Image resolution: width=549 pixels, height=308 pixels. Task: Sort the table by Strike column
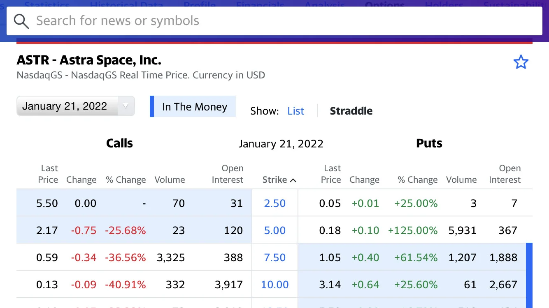tap(275, 180)
